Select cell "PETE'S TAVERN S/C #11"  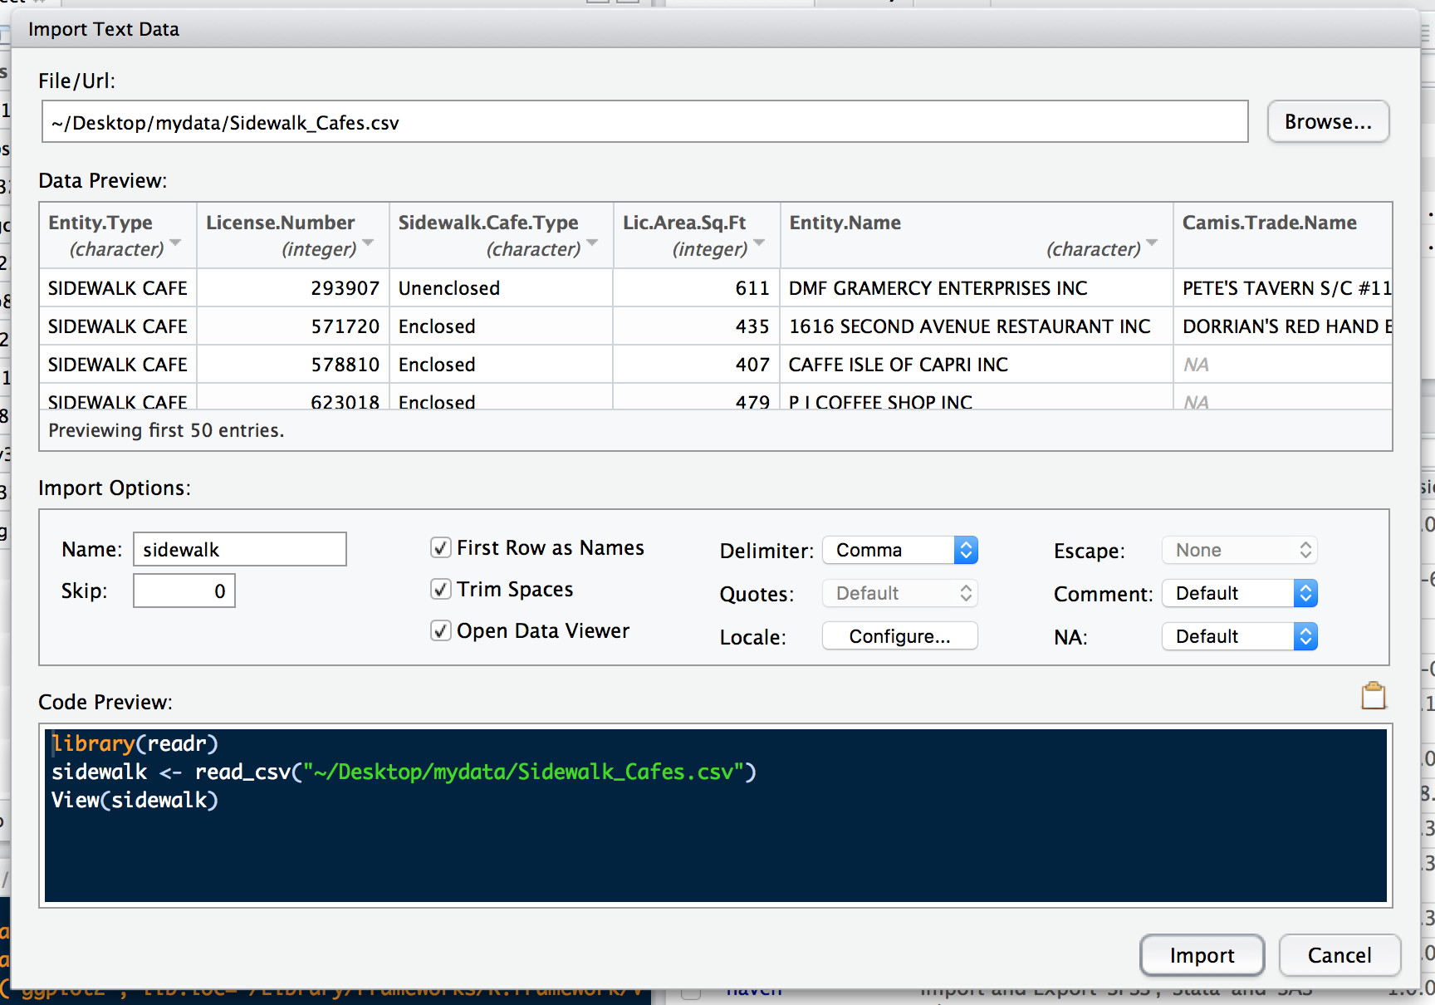(1283, 288)
